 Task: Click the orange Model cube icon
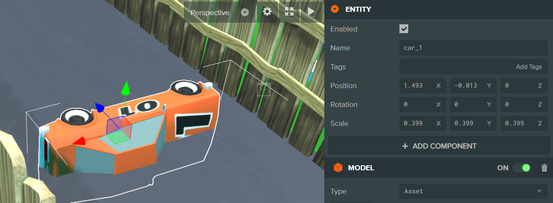[338, 168]
